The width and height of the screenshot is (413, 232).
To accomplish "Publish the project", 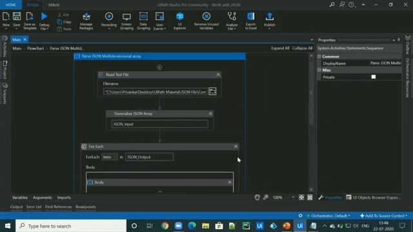I will (270, 21).
